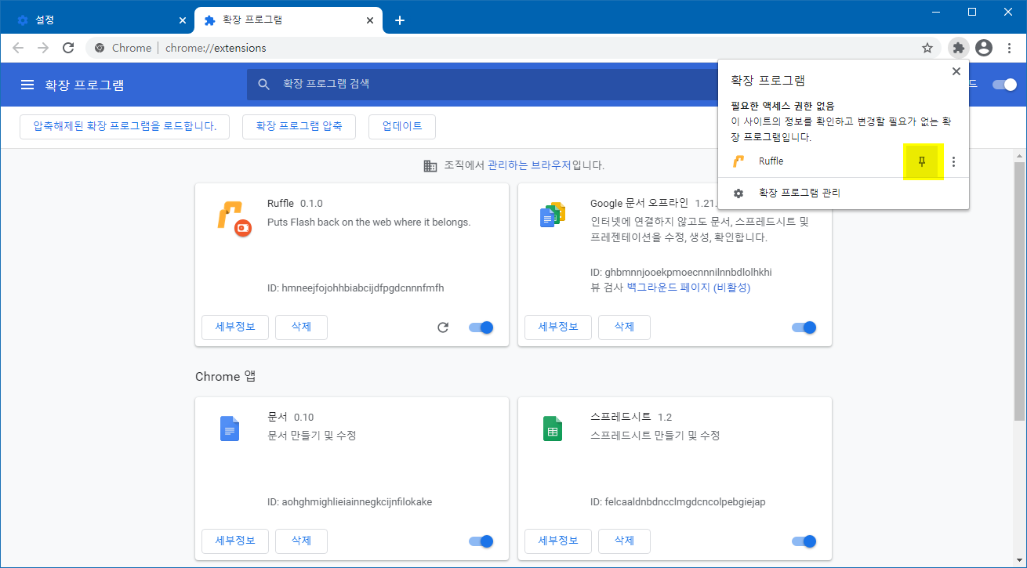
Task: Open 백그라운드 페이지 (비활성) link
Action: coord(689,288)
